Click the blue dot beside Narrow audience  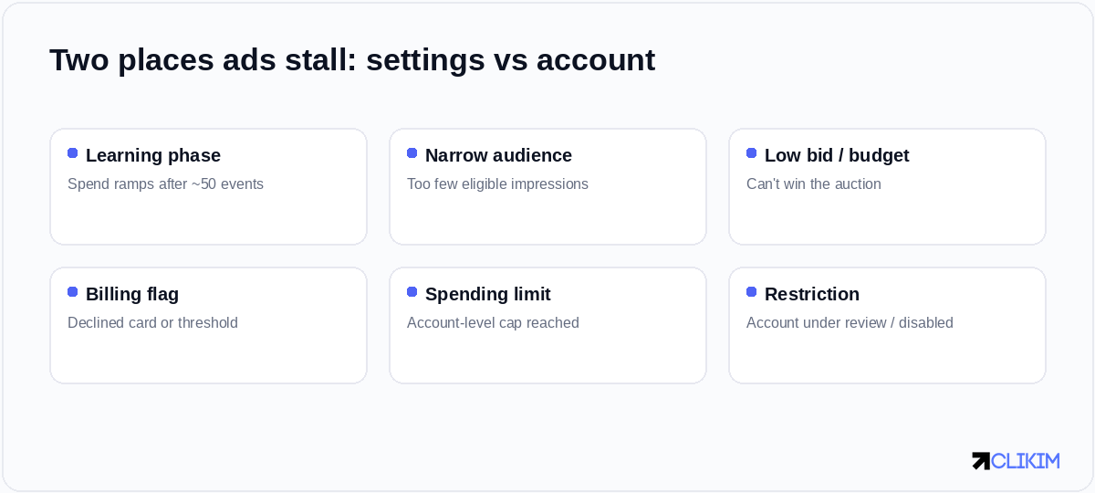(412, 153)
